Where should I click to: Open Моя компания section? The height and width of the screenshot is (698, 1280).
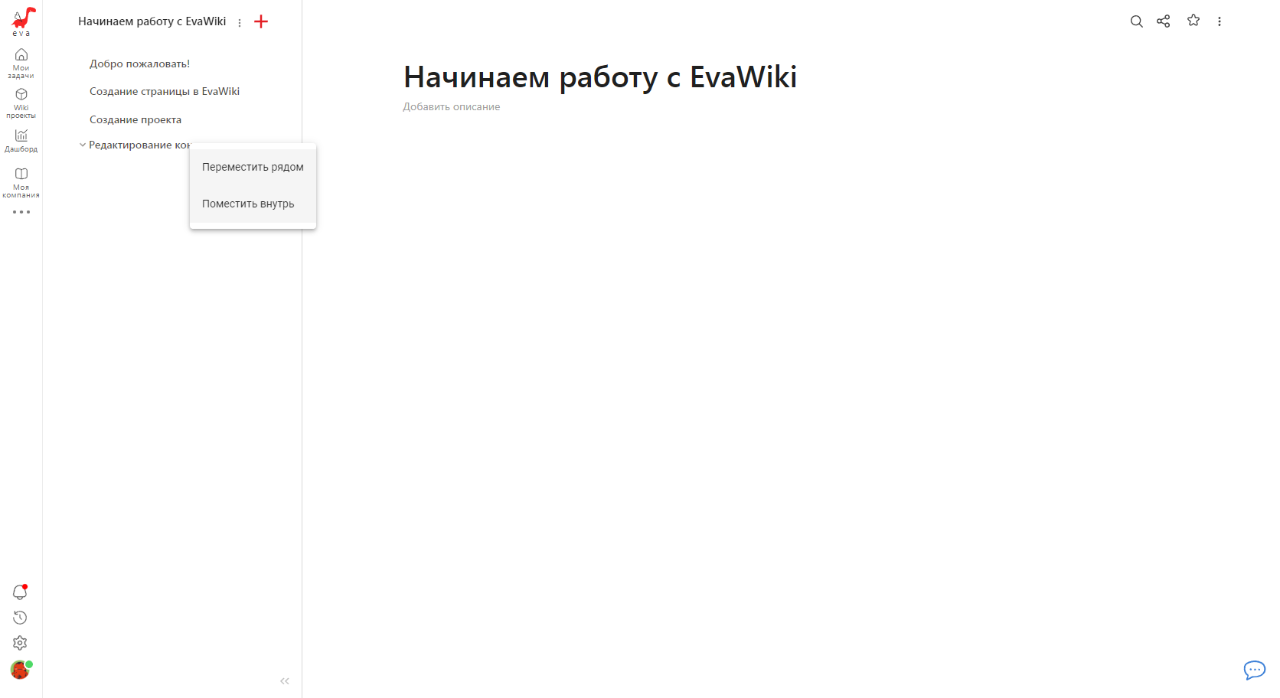click(21, 182)
